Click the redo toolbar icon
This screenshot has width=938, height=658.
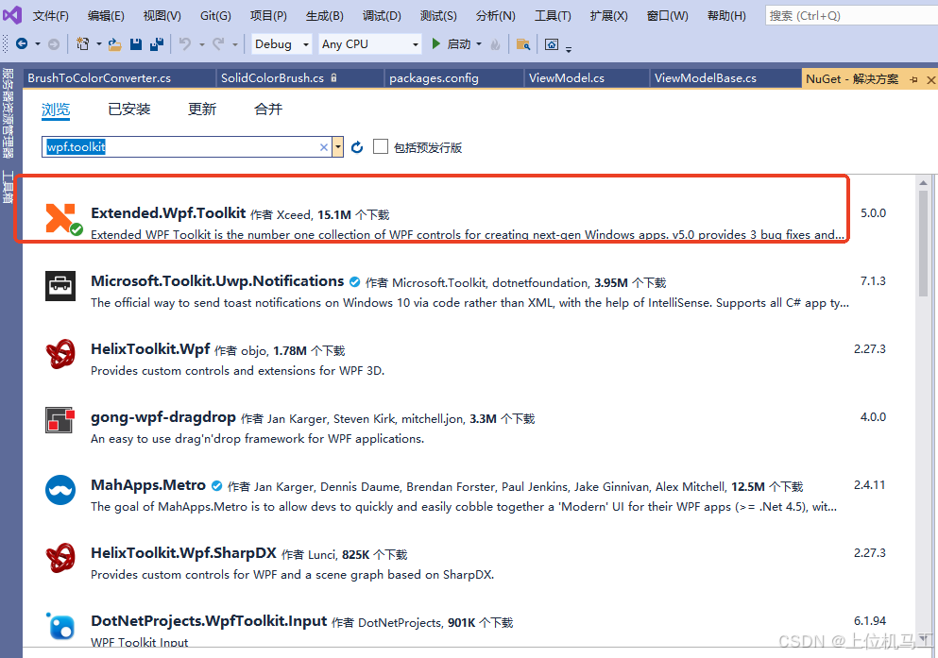(x=218, y=43)
